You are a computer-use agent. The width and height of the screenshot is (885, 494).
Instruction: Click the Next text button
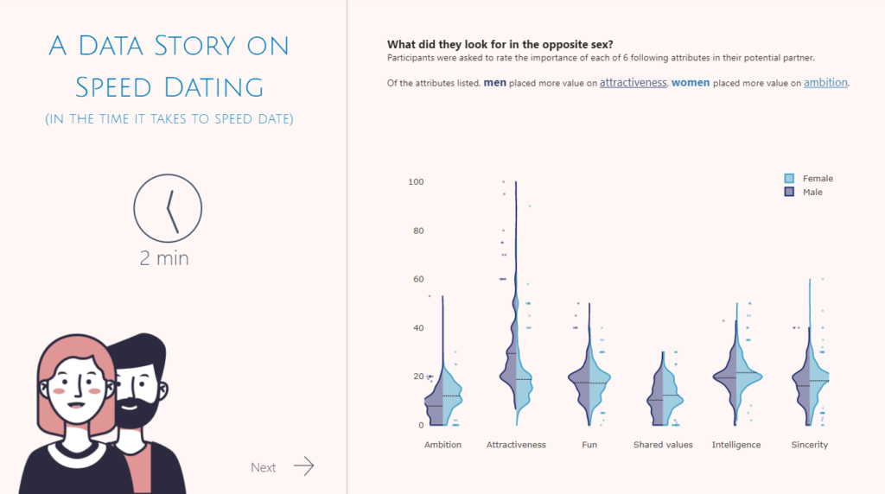pyautogui.click(x=263, y=468)
